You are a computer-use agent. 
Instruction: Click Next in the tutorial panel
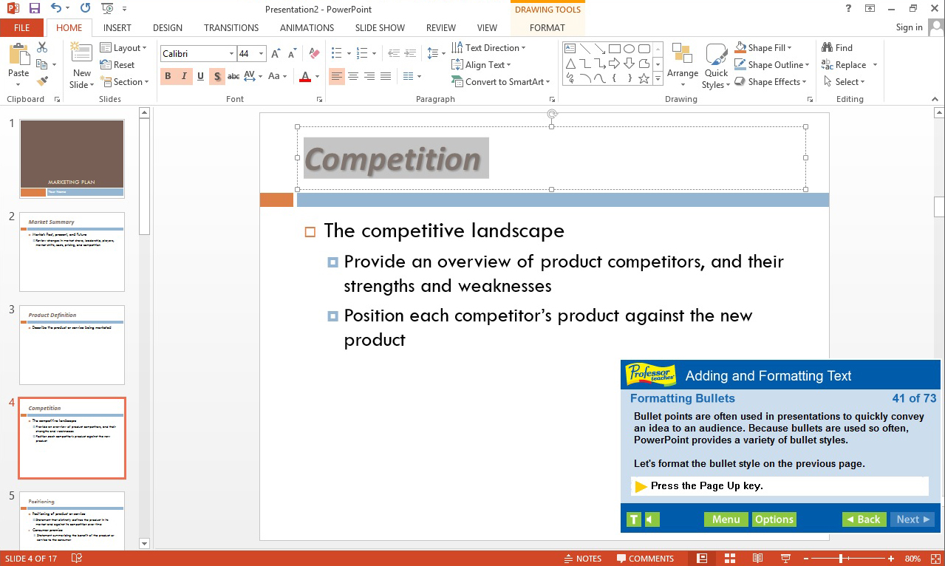912,519
